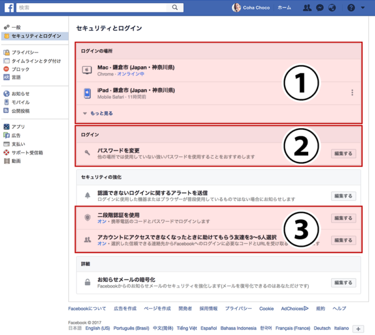The image size is (375, 335).
Task: Click the search magnifier button
Action: coord(175,7)
